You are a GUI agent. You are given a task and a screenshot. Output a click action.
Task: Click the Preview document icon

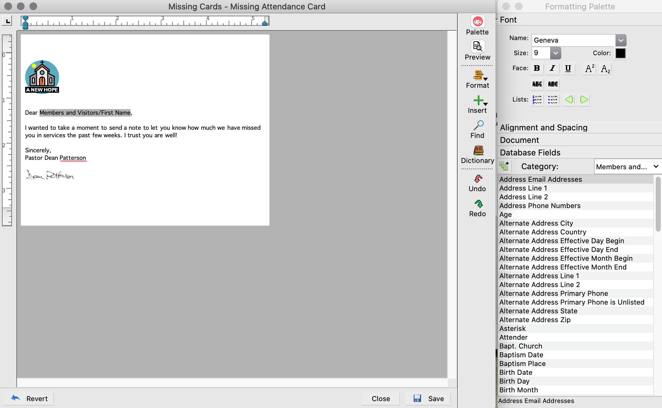point(477,47)
